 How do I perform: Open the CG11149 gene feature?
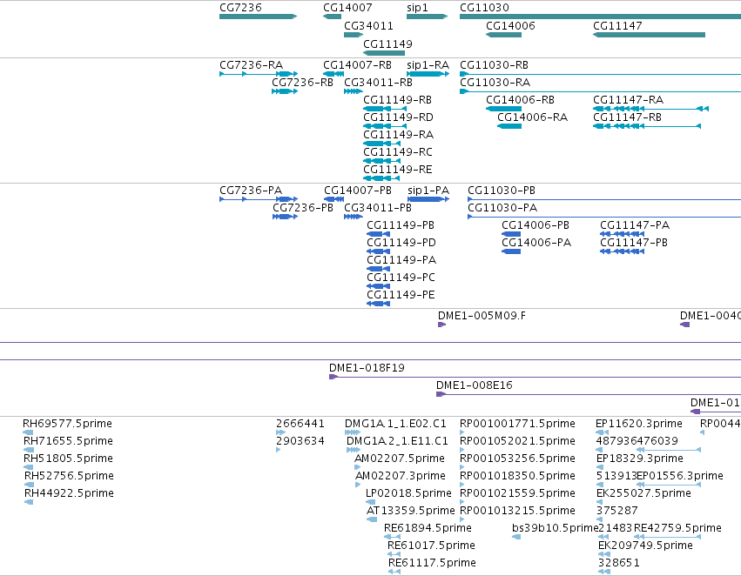tap(384, 53)
